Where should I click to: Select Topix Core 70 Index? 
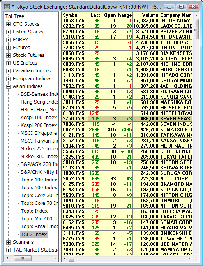pos(39,203)
